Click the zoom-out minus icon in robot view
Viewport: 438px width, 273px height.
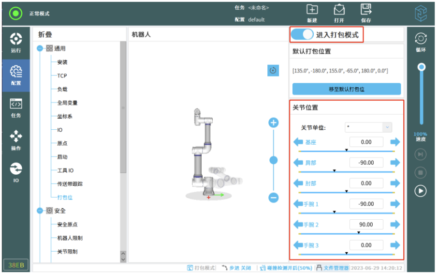click(274, 197)
